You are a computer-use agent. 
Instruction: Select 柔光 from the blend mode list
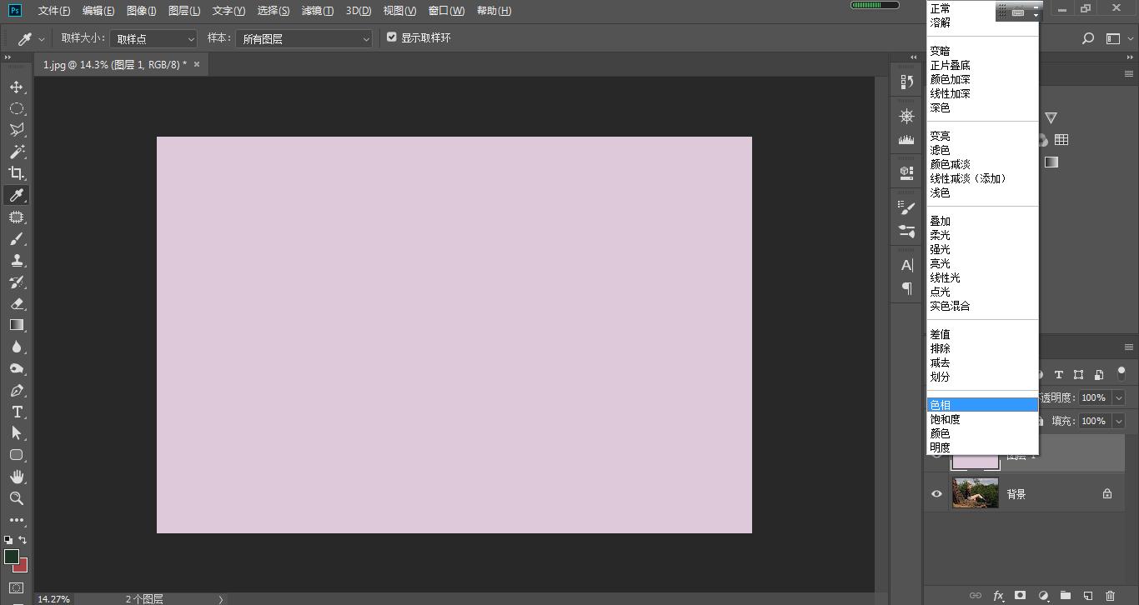pyautogui.click(x=940, y=235)
